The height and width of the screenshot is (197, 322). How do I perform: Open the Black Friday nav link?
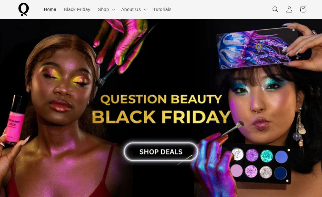(x=77, y=9)
